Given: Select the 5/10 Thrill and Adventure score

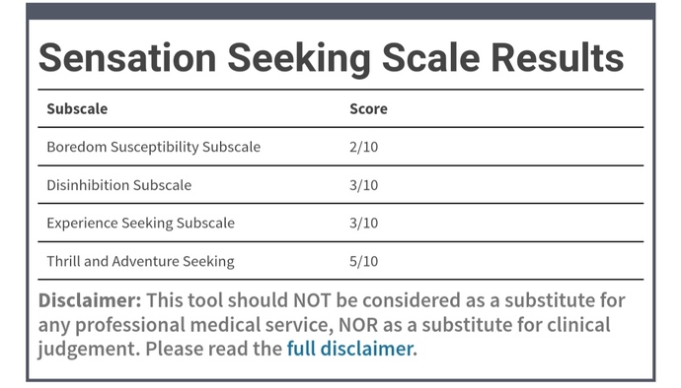Looking at the screenshot, I should (363, 261).
